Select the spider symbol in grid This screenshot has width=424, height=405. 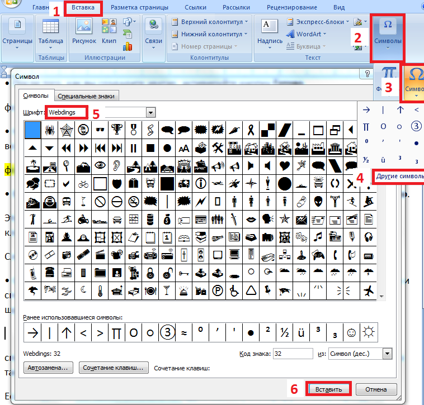(49, 130)
